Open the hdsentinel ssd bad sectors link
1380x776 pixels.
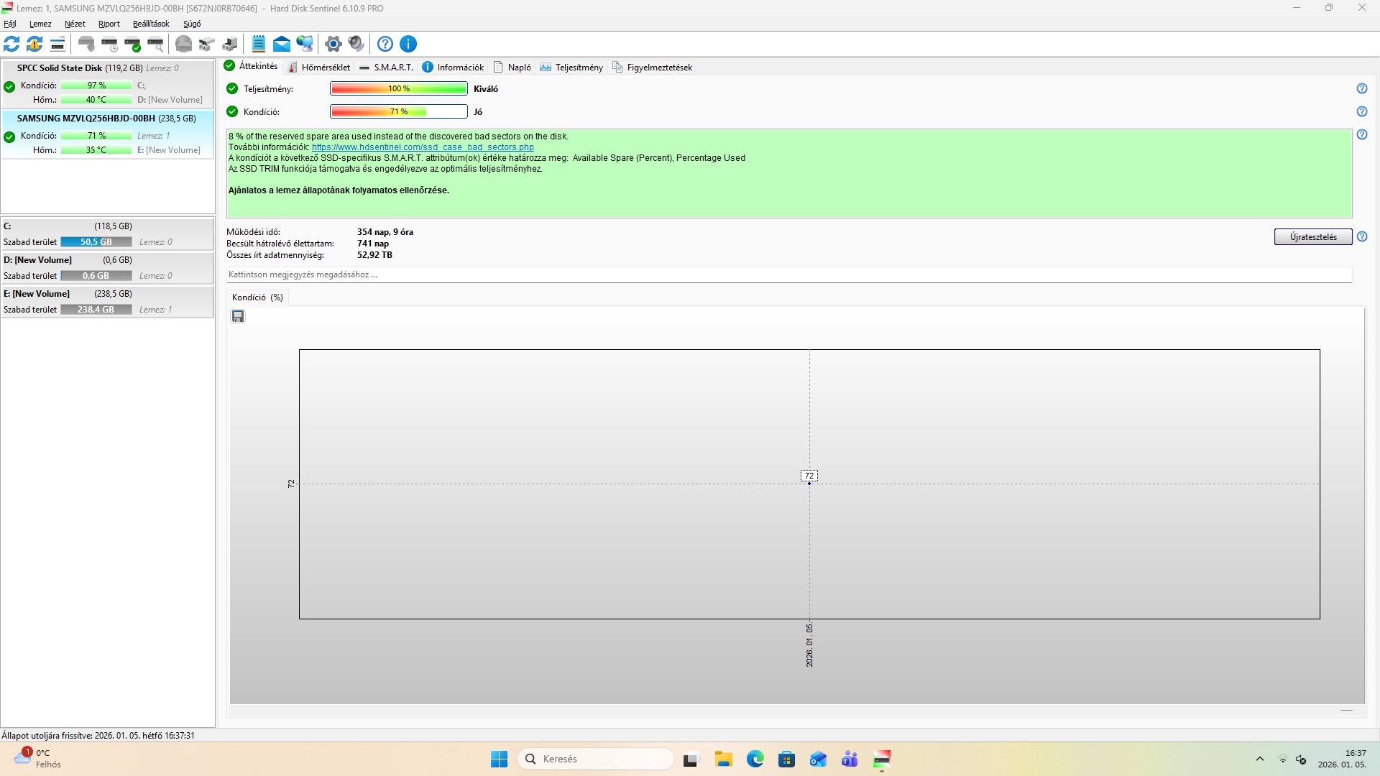423,147
